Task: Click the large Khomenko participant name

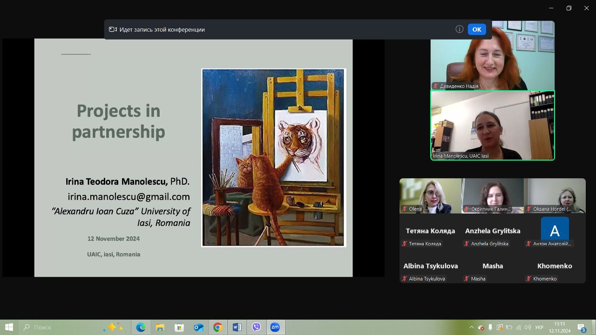Action: (555, 266)
